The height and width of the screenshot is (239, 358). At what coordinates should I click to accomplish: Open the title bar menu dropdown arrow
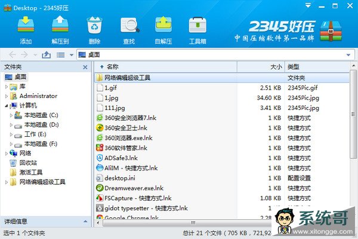pyautogui.click(x=308, y=5)
